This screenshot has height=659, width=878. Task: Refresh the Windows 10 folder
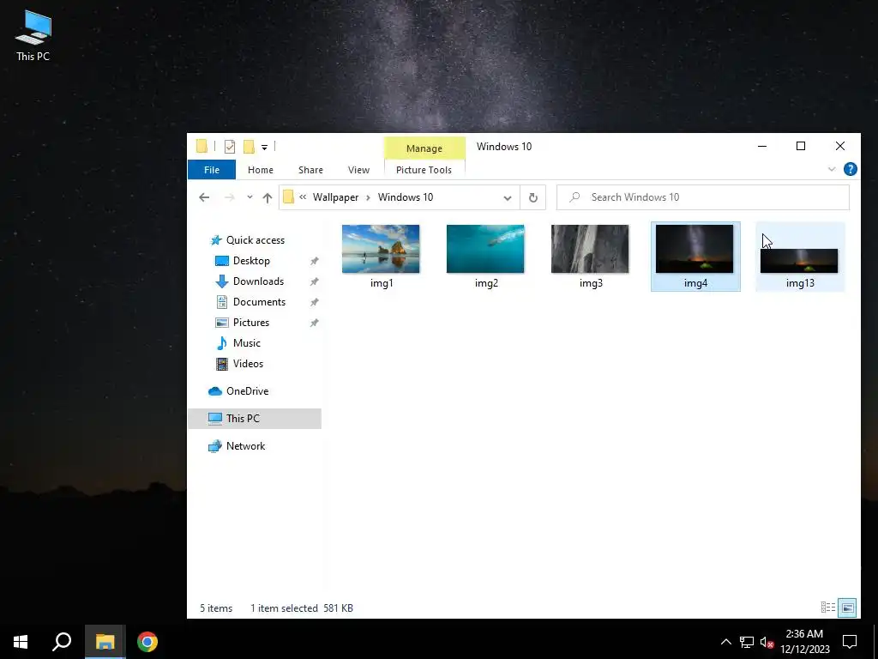(x=533, y=198)
